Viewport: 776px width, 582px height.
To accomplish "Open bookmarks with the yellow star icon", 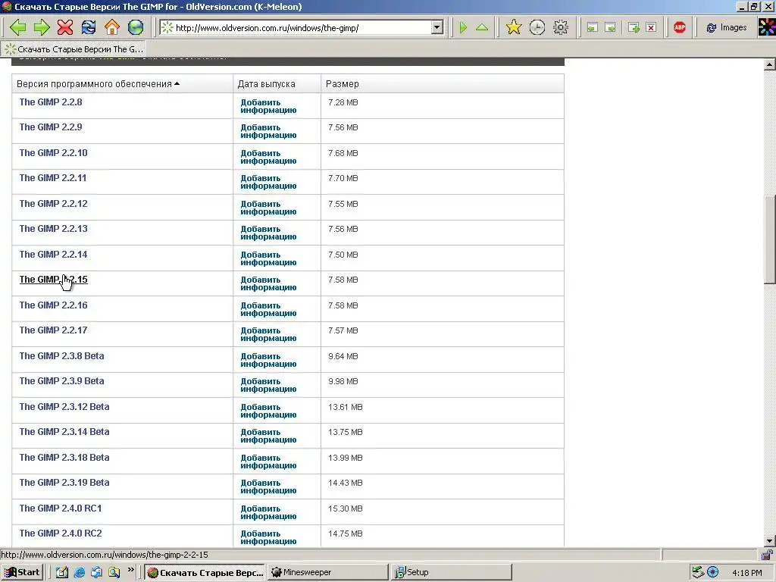I will click(514, 27).
